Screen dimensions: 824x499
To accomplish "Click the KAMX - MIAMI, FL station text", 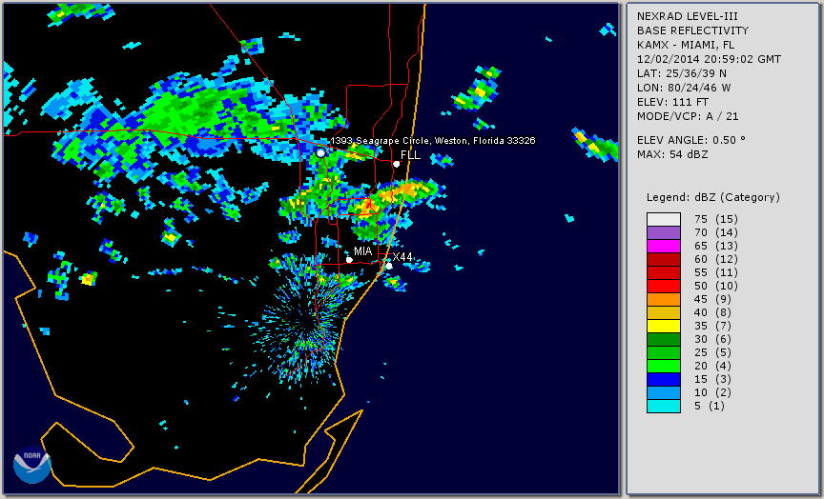I will tap(686, 45).
